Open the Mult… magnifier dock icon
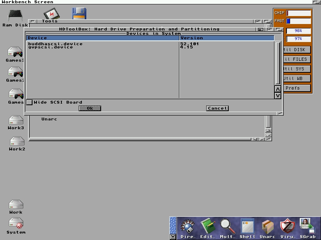Image resolution: width=321 pixels, height=240 pixels. [x=228, y=228]
